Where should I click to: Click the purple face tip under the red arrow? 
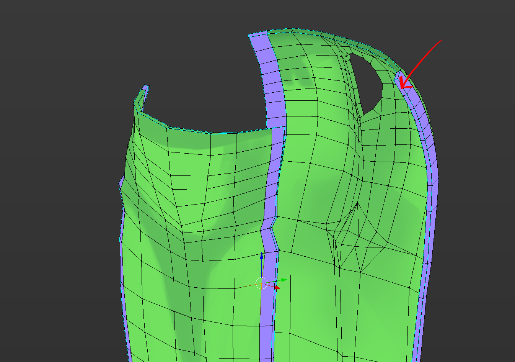(398, 75)
